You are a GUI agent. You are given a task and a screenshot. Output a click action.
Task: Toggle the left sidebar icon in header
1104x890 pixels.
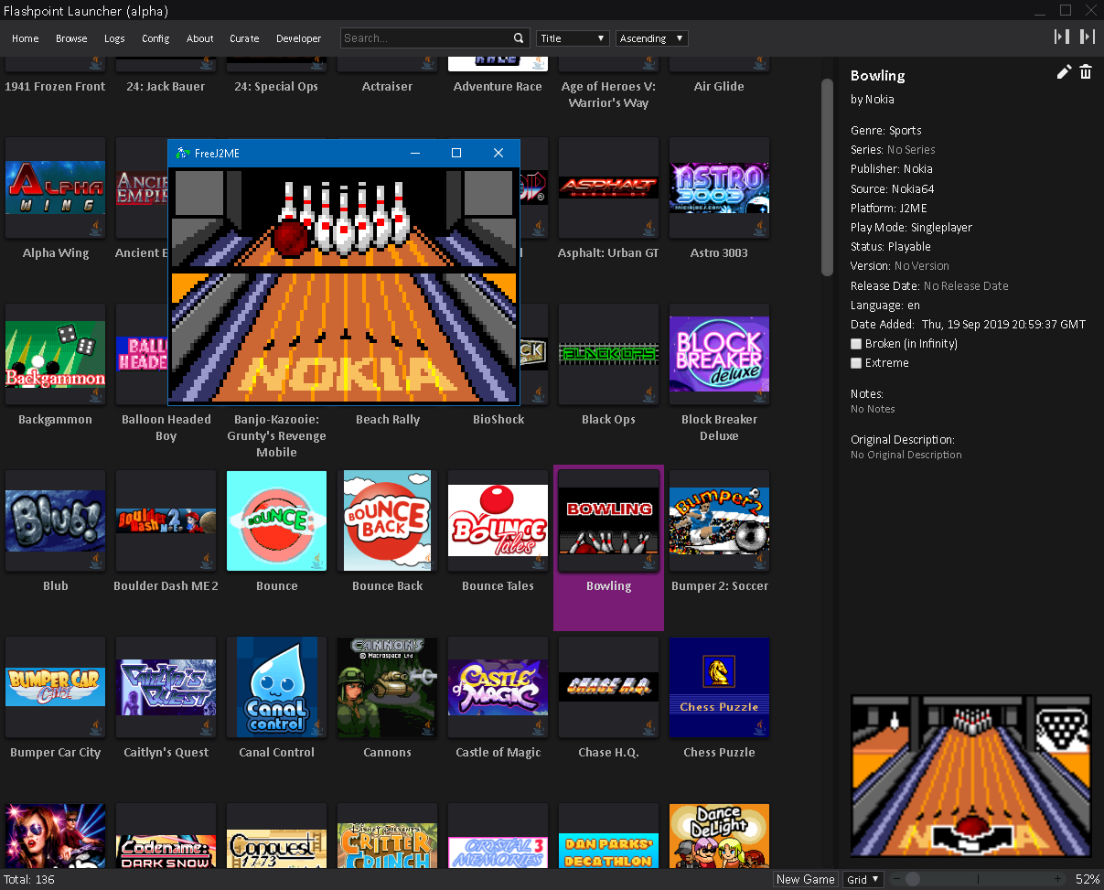tap(1062, 37)
